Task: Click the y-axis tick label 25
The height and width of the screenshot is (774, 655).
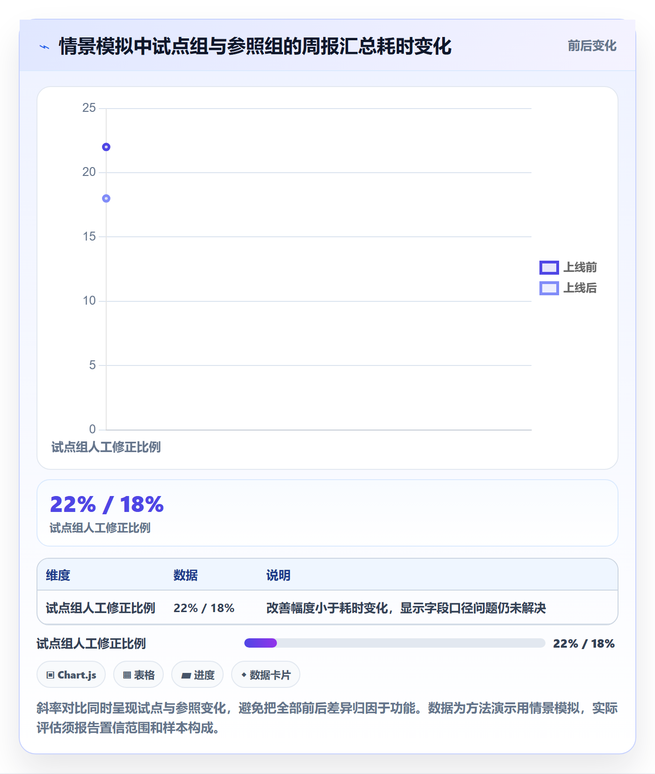Action: [x=89, y=108]
